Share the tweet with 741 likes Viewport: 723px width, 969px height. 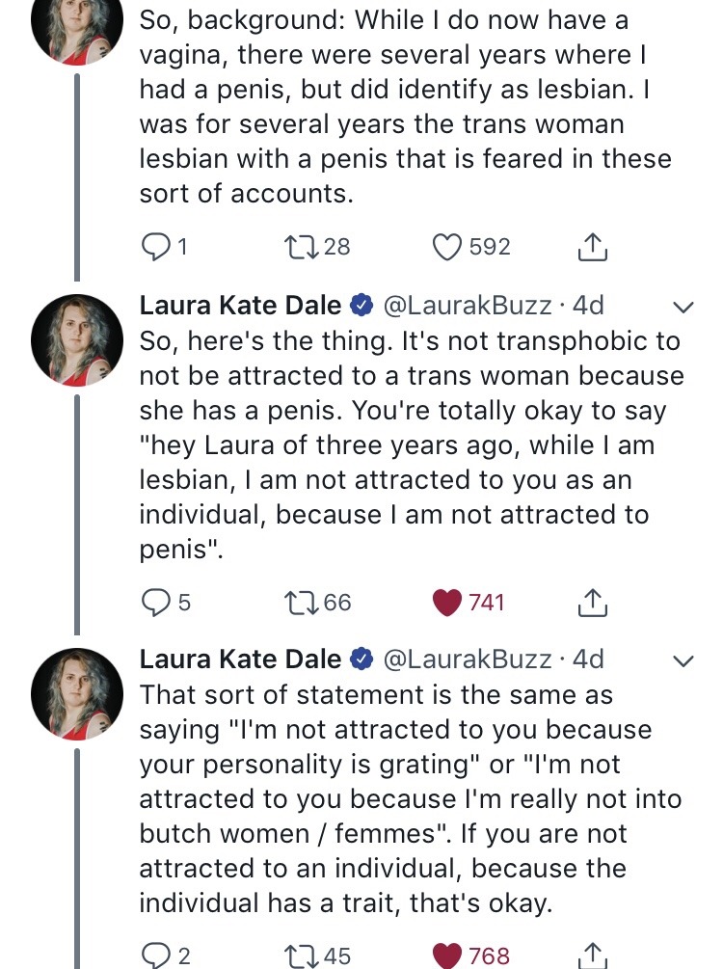591,603
